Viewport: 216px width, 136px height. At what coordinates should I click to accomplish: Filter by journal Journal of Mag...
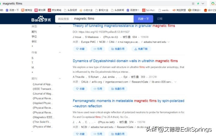tap(43, 94)
